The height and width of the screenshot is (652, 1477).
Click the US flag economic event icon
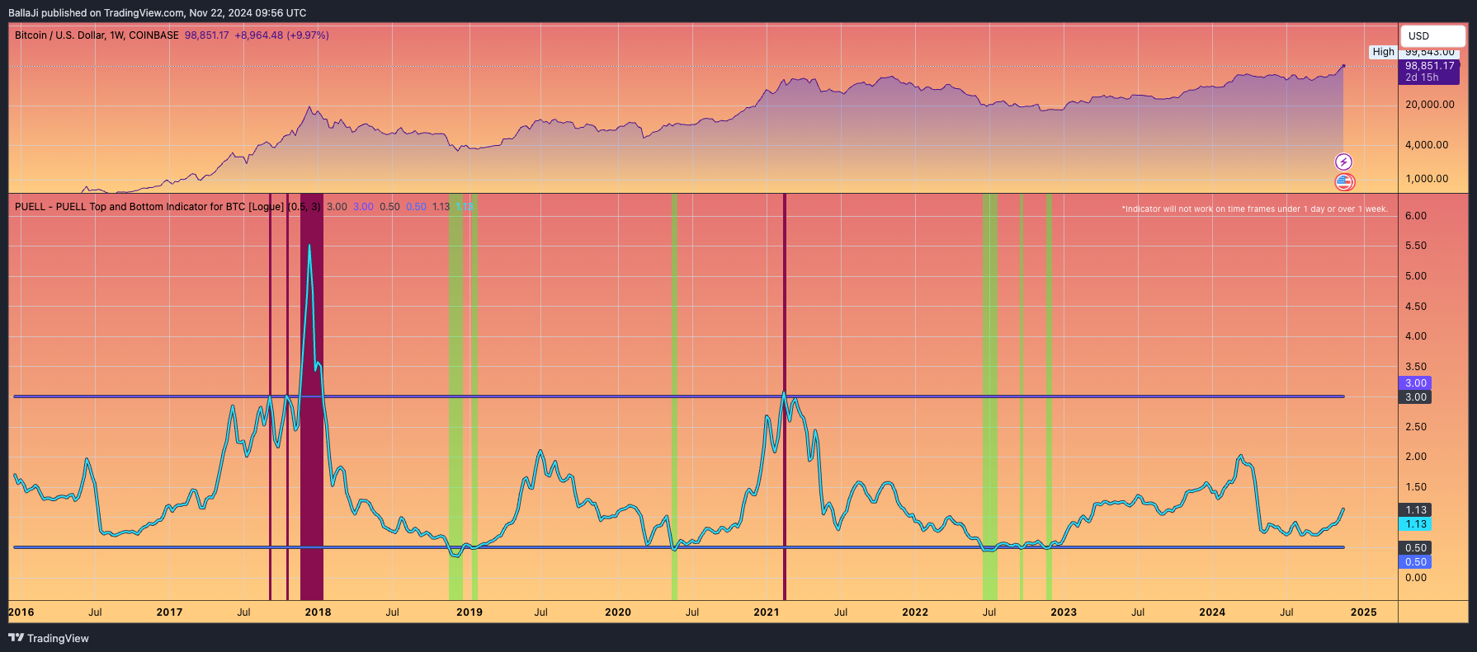[1344, 182]
